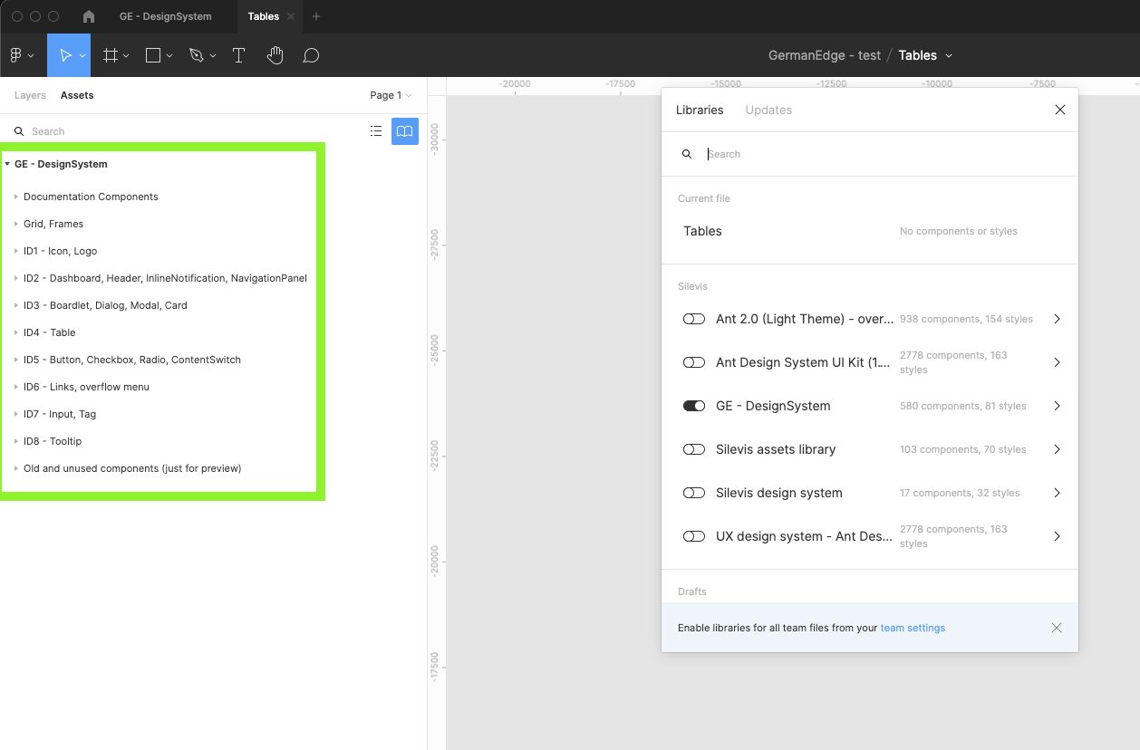Select the Pen tool

coord(197,55)
